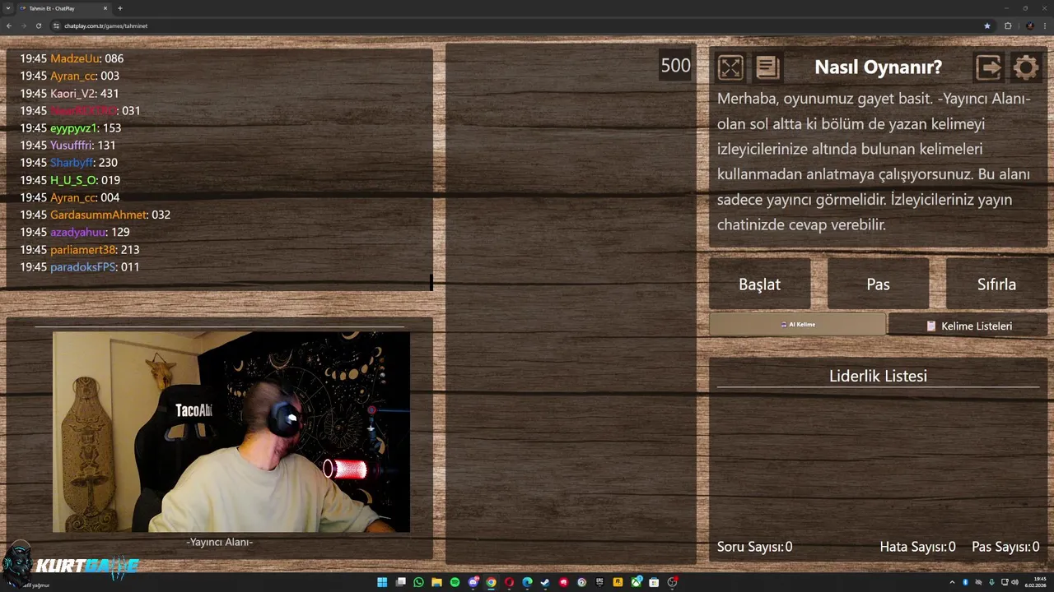Click chat message from MadzeUu: 086

click(72, 58)
